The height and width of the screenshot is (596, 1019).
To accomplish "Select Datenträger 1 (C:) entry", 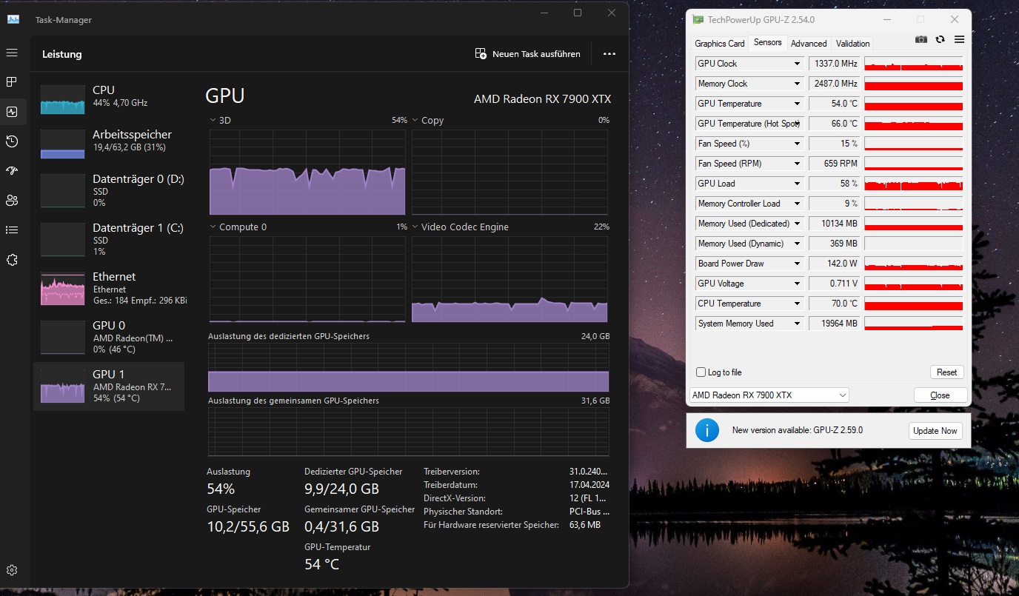I will (109, 239).
